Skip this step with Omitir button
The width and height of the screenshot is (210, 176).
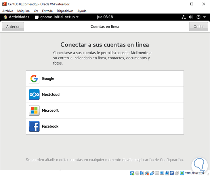click(198, 27)
